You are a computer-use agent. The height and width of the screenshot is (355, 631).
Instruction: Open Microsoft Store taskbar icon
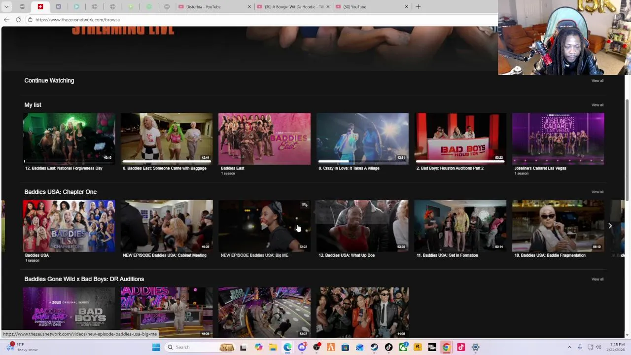click(x=345, y=347)
